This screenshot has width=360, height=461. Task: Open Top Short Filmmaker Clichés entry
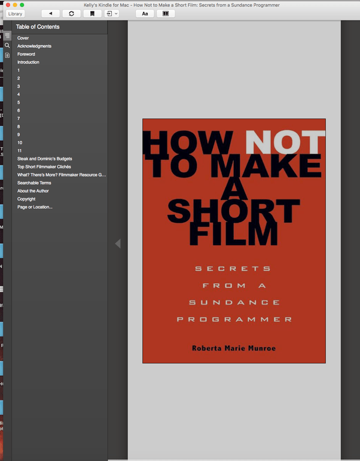pos(44,166)
